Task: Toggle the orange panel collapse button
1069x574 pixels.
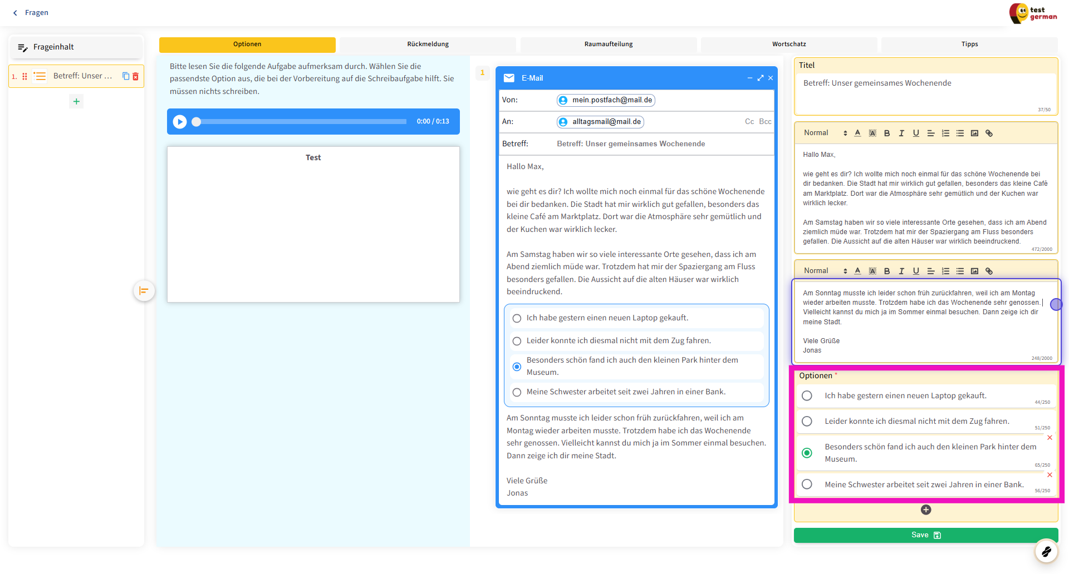Action: pos(144,290)
